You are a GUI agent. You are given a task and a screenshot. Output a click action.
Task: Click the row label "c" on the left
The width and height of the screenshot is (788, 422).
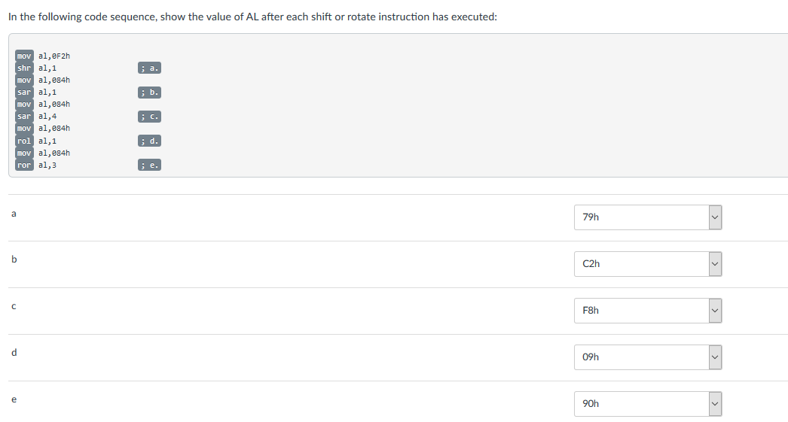coord(13,306)
